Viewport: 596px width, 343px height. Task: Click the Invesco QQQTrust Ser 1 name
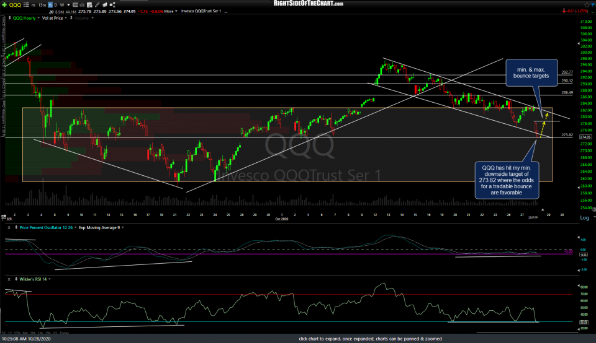201,11
